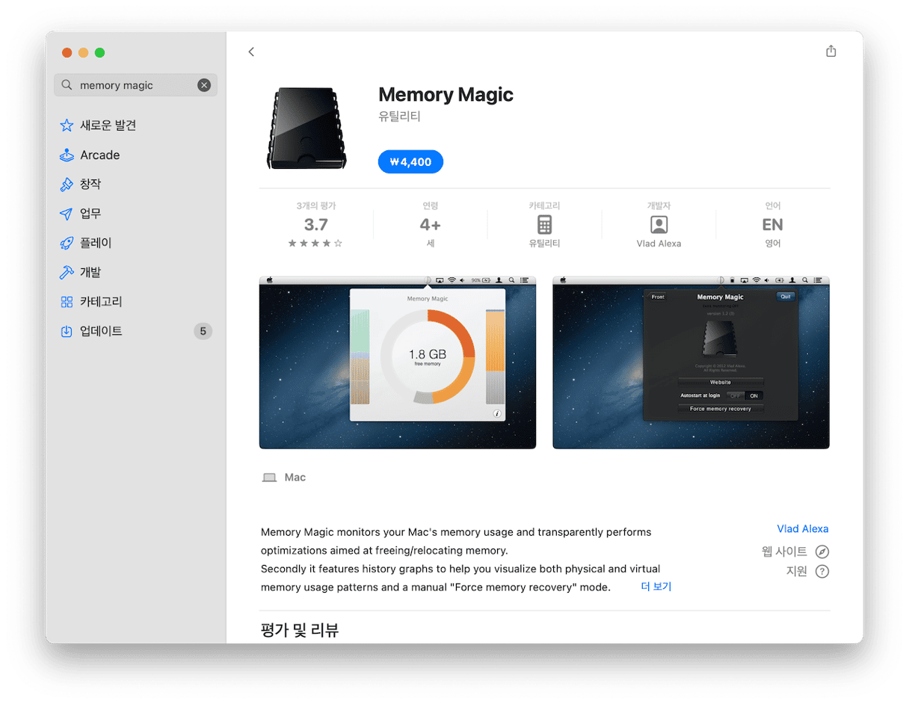The height and width of the screenshot is (704, 909).
Task: Click the joystick icon beside Arcade
Action: coord(67,155)
